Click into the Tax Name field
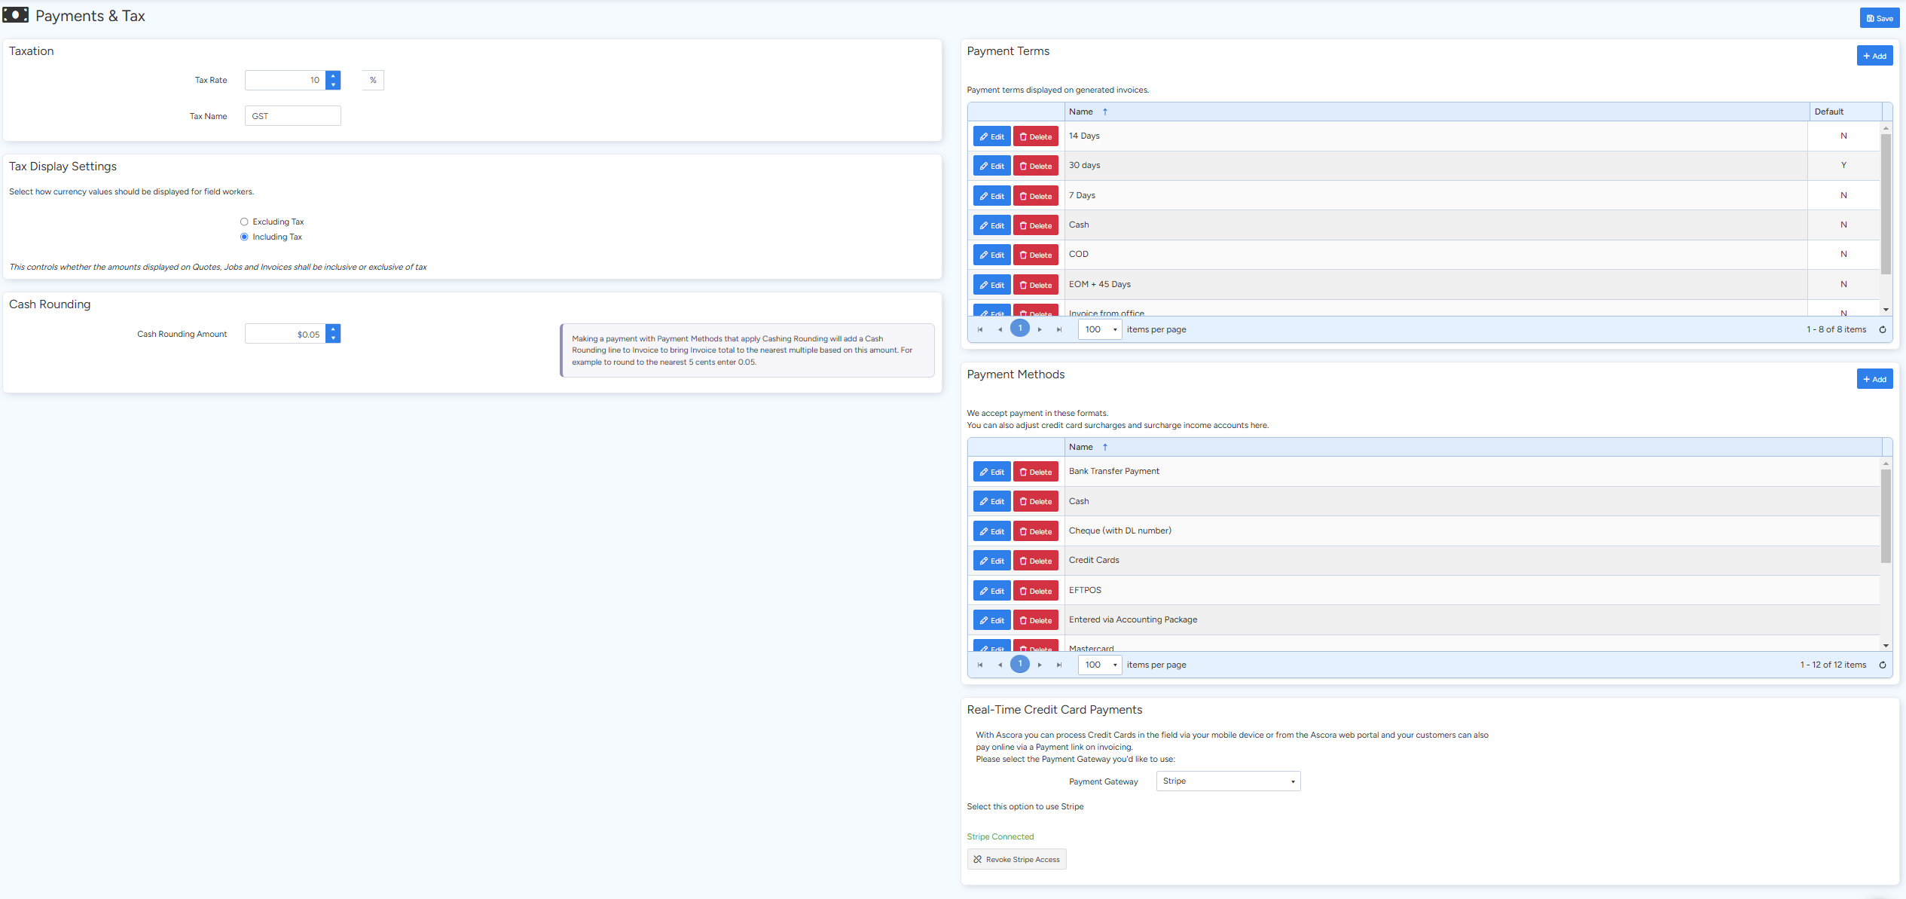 coord(292,116)
